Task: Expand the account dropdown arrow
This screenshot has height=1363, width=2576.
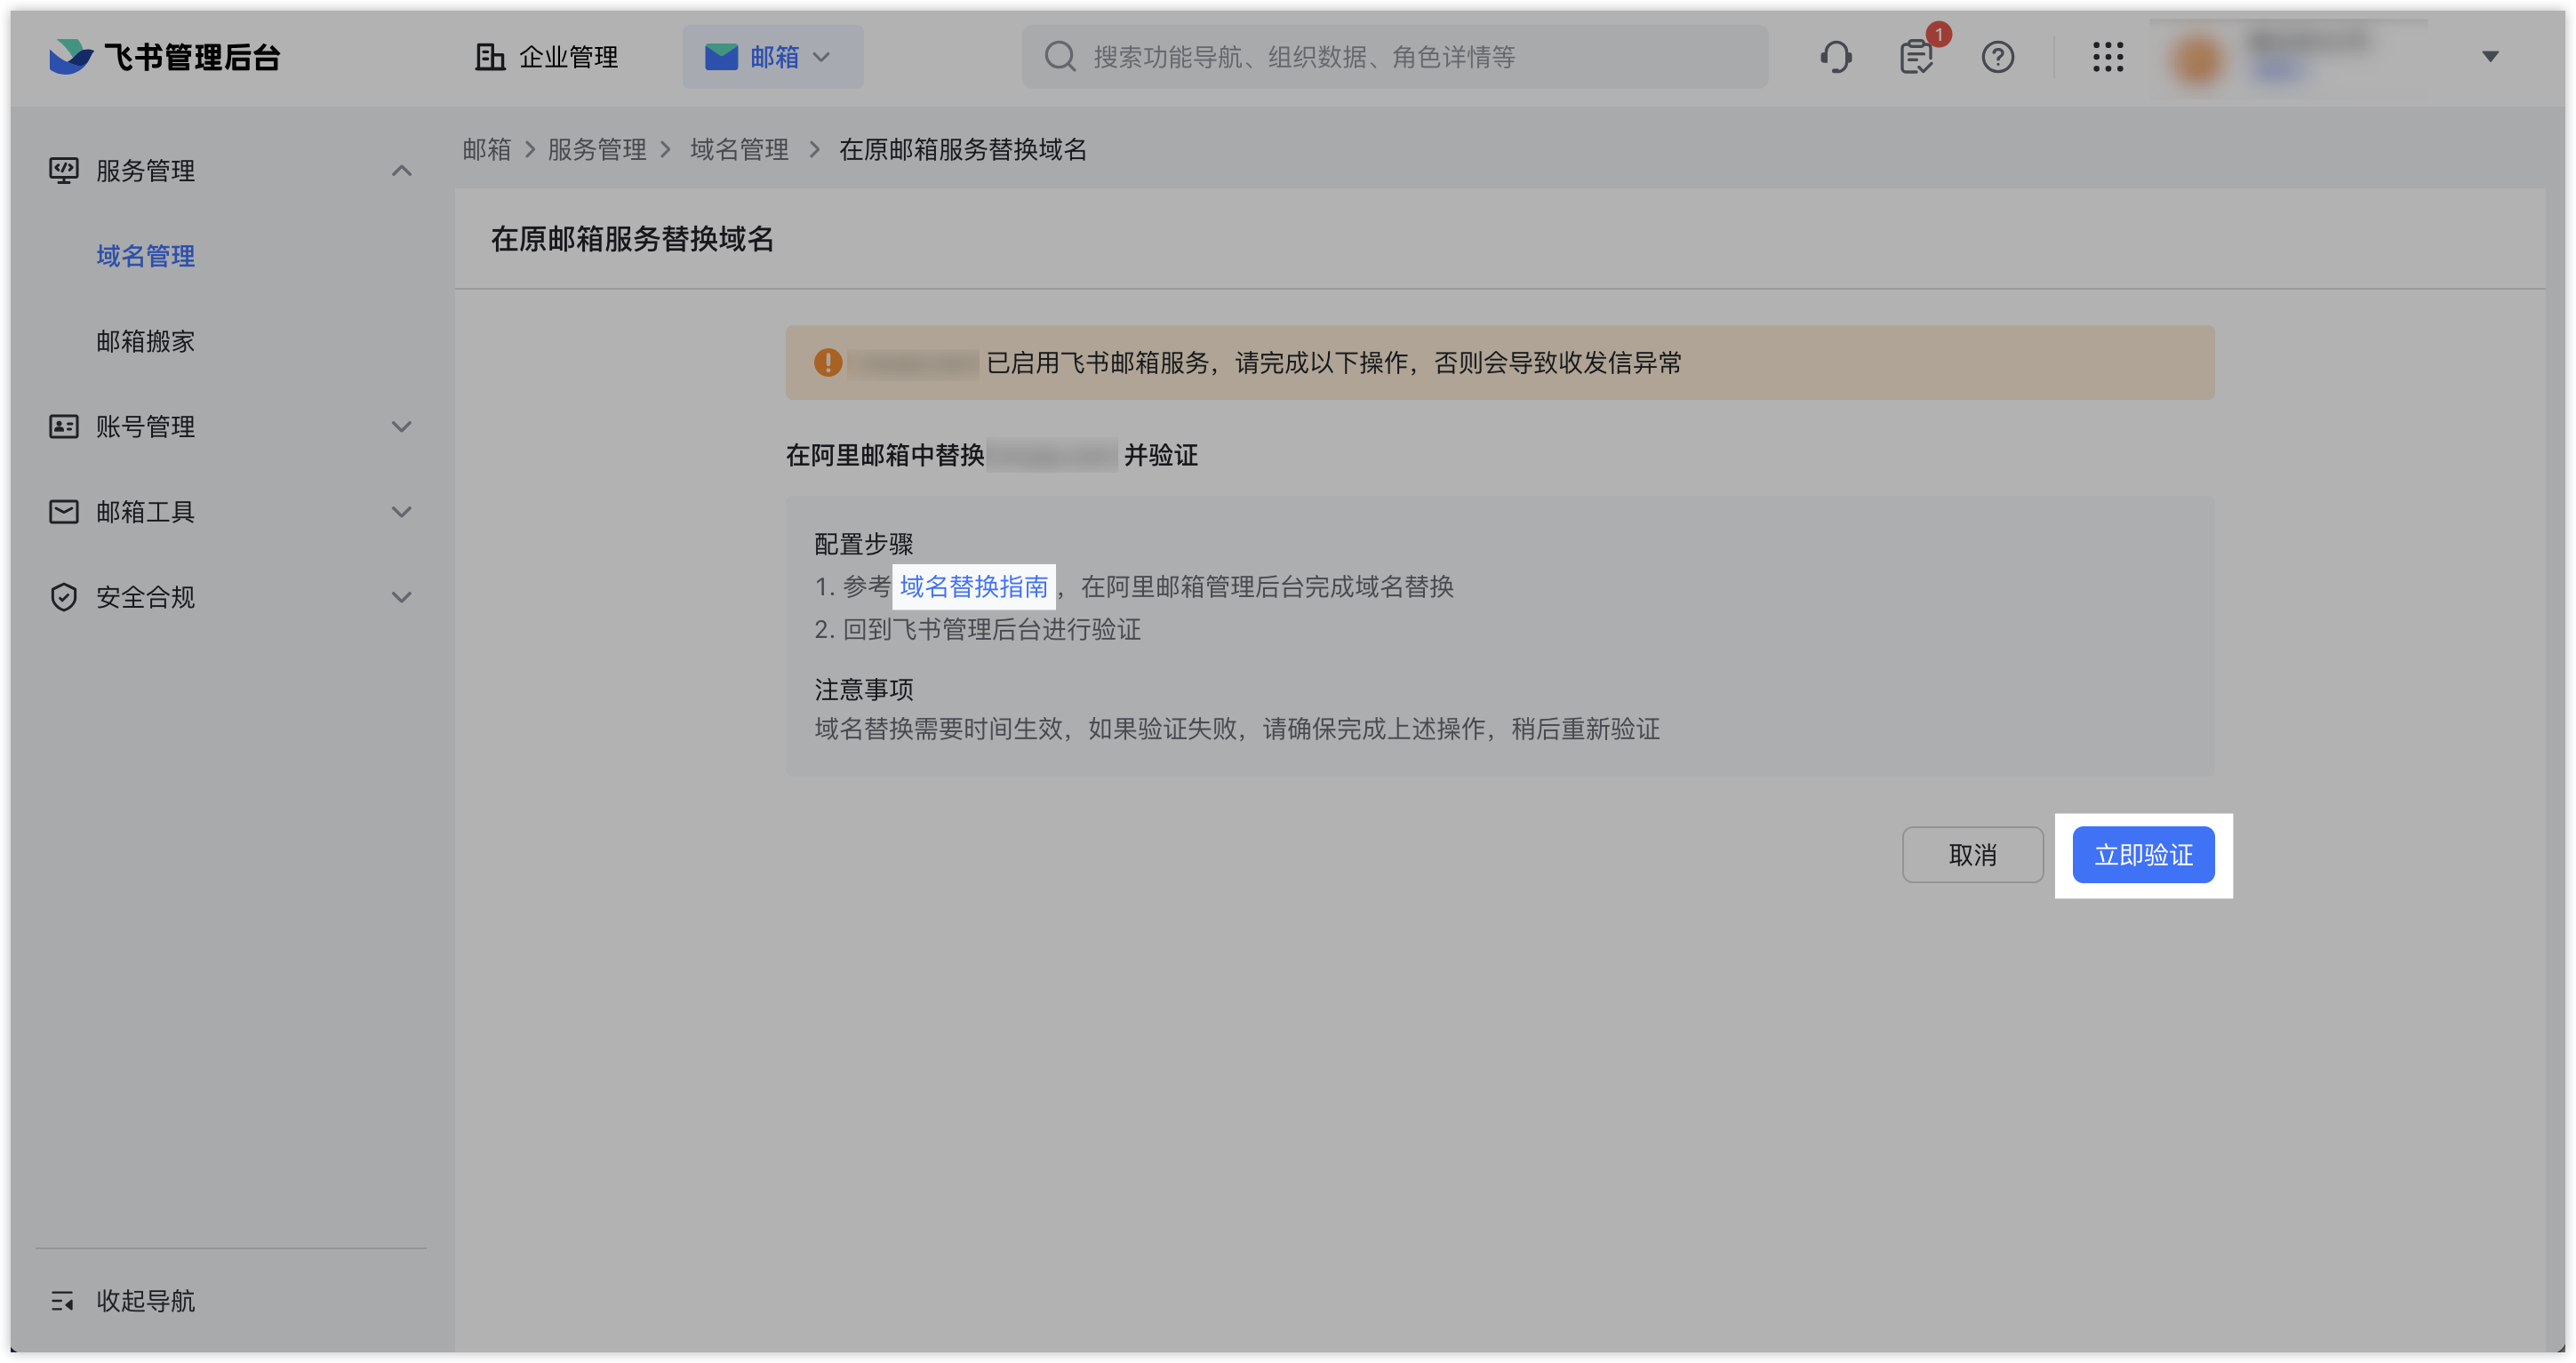Action: (2490, 57)
